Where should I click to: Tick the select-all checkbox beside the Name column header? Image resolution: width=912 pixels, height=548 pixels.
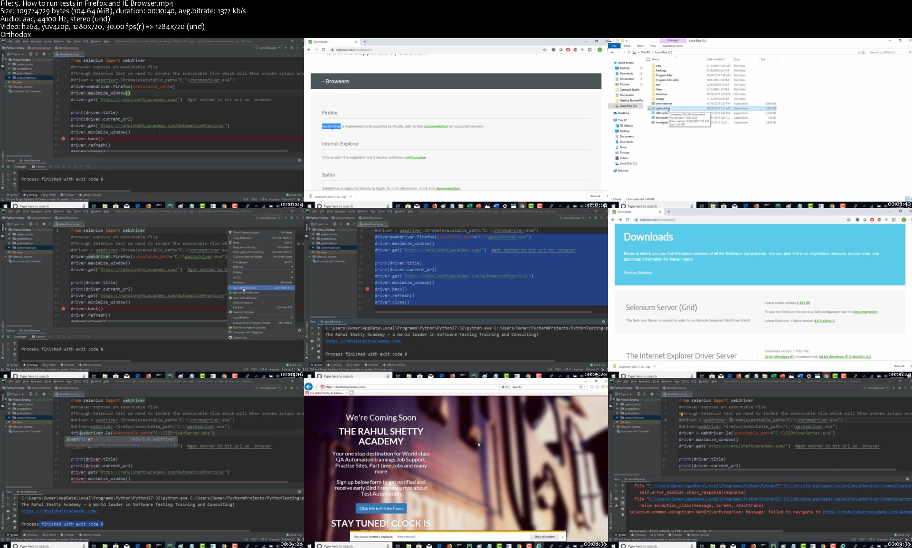[x=648, y=59]
